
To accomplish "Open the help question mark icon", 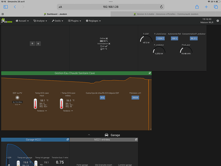I will (218, 21).
